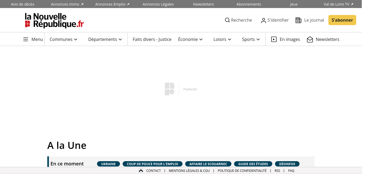Click the RSS footer link
This screenshot has height=174, width=365.
tap(277, 171)
